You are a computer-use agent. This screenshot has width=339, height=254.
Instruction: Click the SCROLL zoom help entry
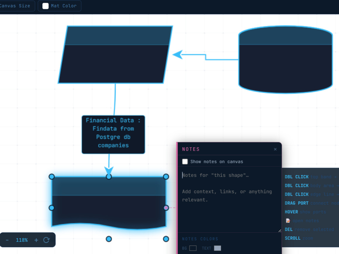[299, 238]
